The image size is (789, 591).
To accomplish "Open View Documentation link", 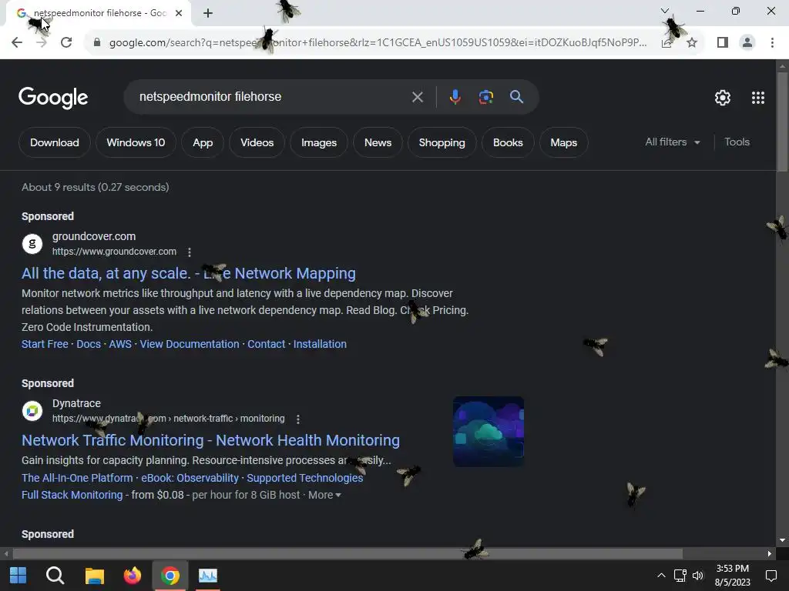I will (x=190, y=344).
